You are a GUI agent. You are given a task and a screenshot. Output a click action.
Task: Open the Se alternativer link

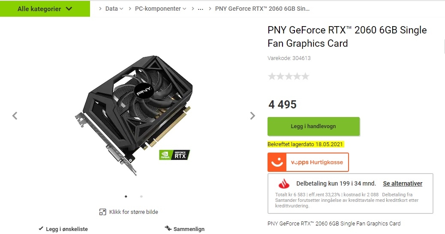click(x=403, y=183)
